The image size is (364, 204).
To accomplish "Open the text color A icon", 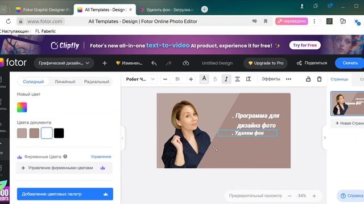I will coord(204,79).
